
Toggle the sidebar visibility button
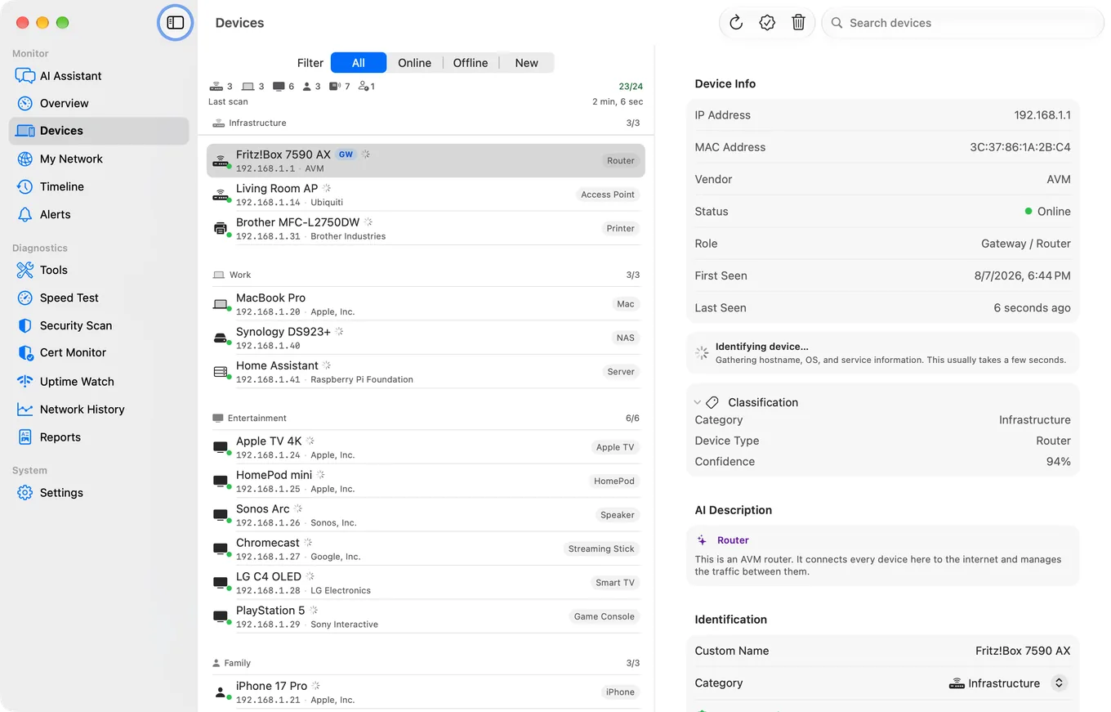tap(175, 23)
